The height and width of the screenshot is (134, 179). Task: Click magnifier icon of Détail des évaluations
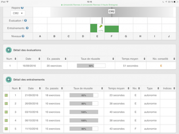click(9, 50)
